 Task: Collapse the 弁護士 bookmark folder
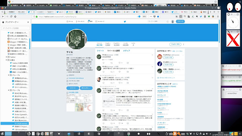(x=6, y=60)
